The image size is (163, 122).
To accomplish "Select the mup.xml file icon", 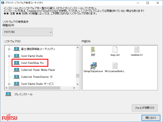I will [115, 49].
